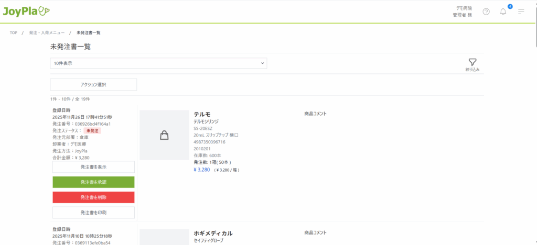
Task: Click the ホギメディカル product heading
Action: 213,233
